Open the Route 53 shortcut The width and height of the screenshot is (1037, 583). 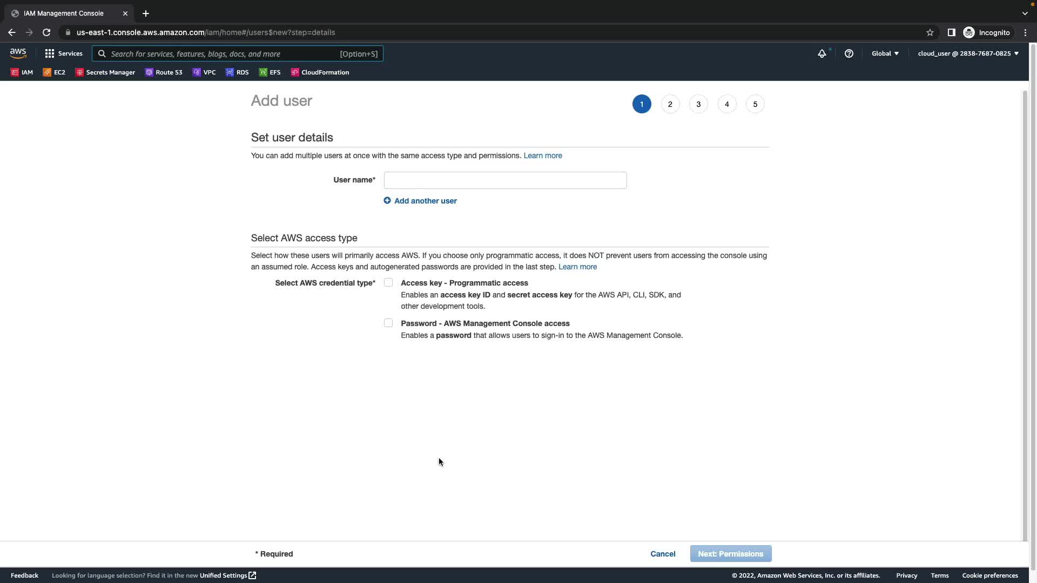tap(164, 72)
